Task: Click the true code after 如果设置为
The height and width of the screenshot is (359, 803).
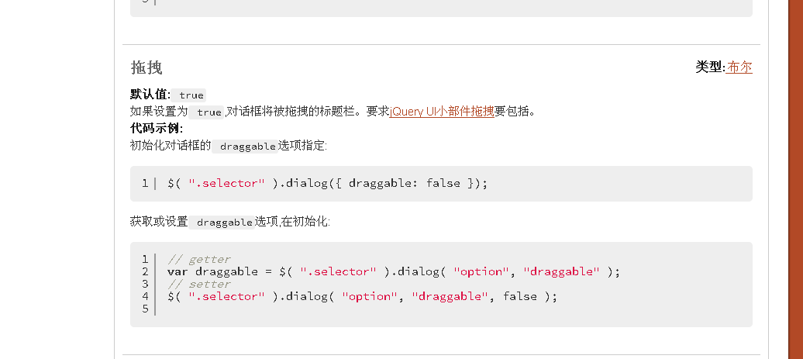Action: pos(209,112)
